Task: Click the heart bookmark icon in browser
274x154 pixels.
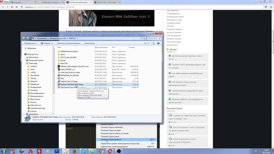Action: tap(266, 7)
